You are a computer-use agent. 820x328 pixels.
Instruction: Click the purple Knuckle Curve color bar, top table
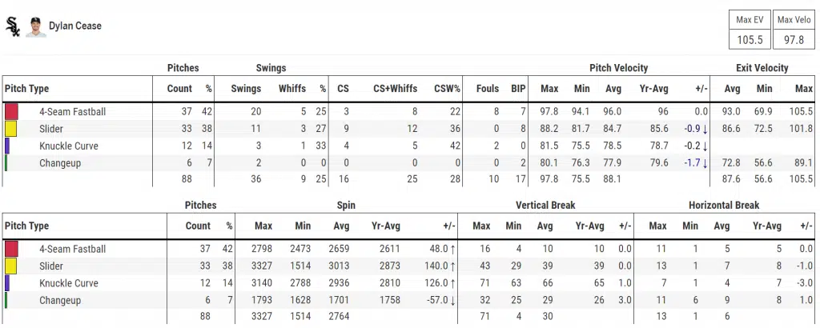pos(7,146)
